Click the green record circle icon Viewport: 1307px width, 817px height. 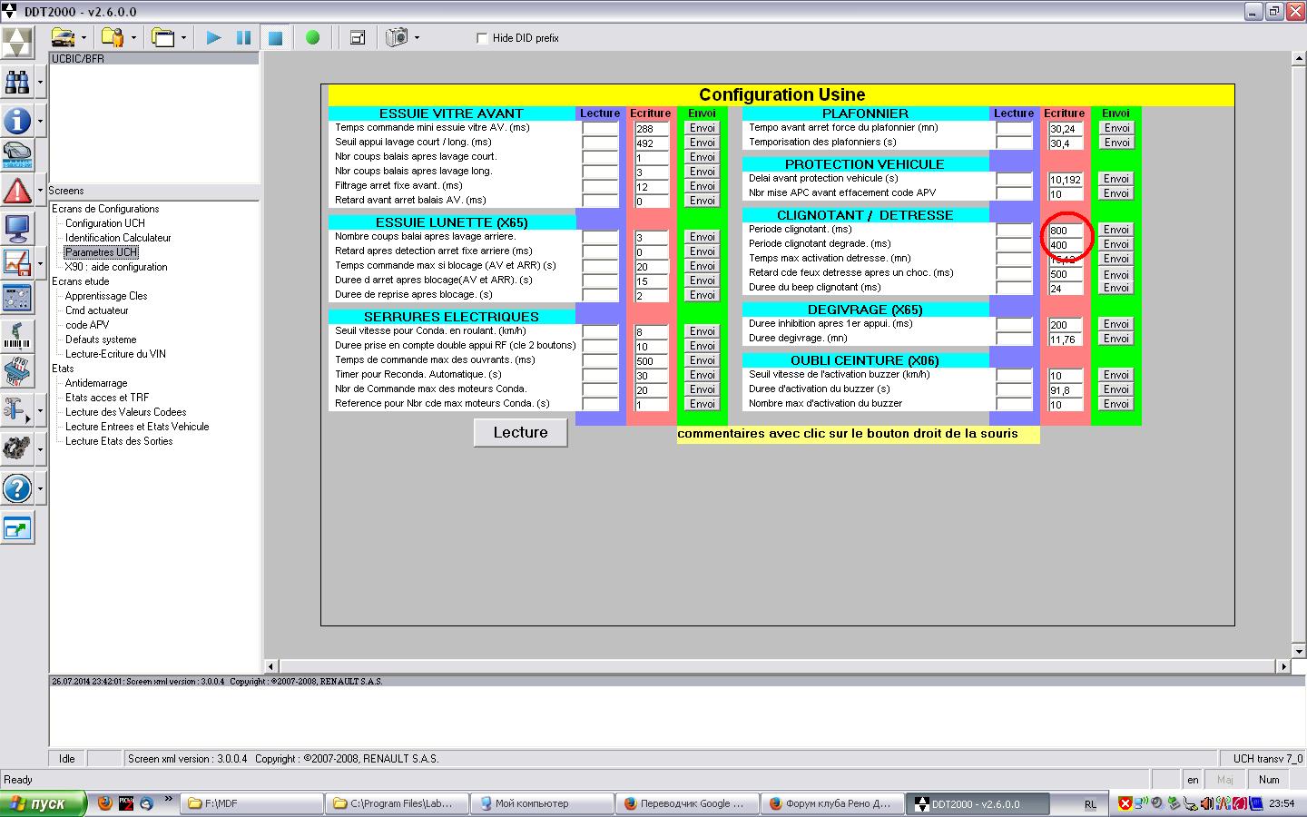tap(312, 38)
